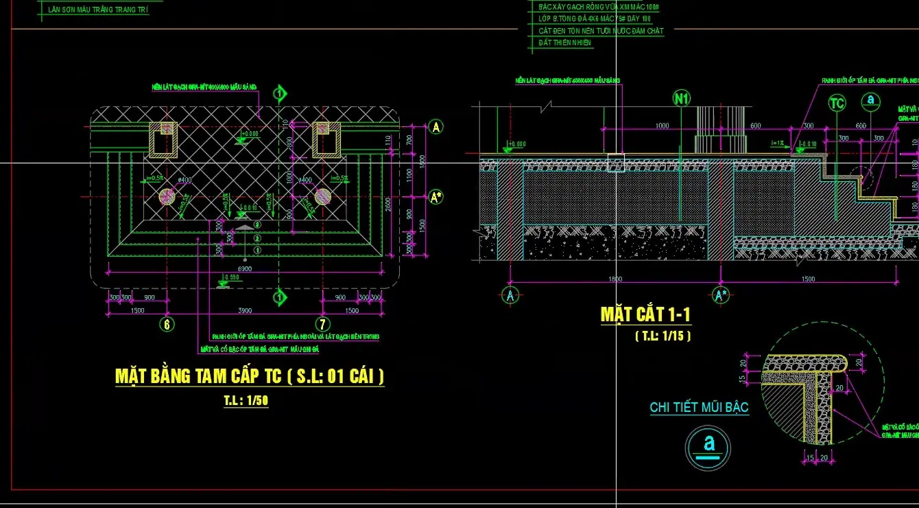Select the note 'BÁC XÂY GẠCH RỖNG VỮA XM MÁC 100#'
Viewport: 919px width, 508px height.
599,7
